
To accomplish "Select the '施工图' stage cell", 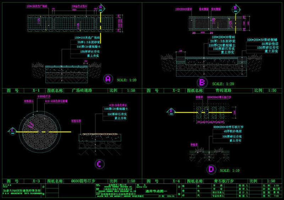I will 277,189.
